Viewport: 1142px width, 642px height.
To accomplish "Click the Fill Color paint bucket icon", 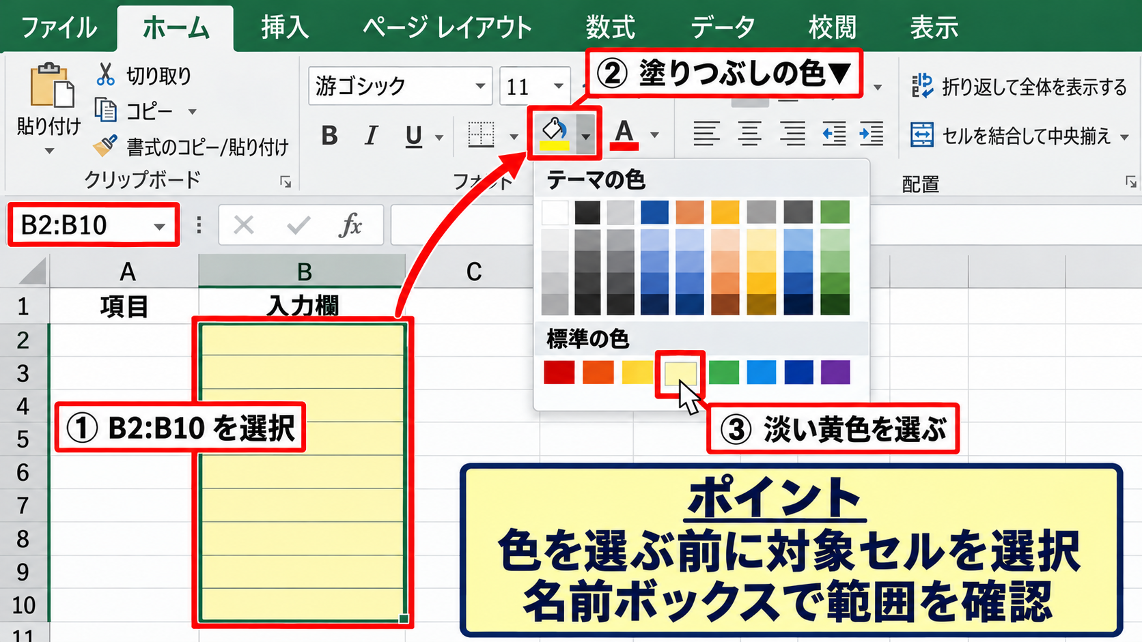I will pyautogui.click(x=555, y=133).
